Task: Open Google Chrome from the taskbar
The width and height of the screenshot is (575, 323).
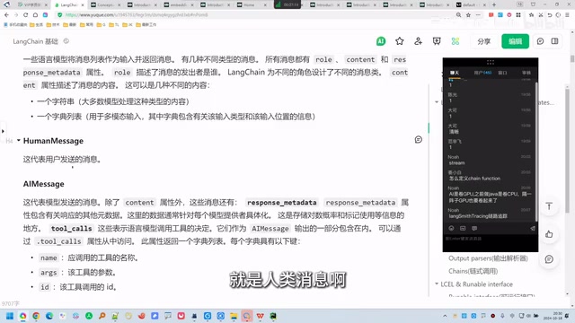Action: coord(36,316)
